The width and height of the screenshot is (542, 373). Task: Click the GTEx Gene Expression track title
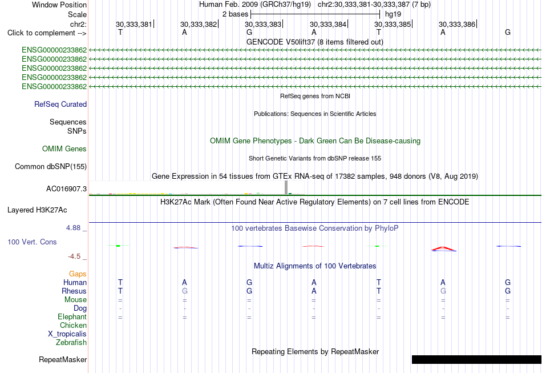click(x=314, y=176)
